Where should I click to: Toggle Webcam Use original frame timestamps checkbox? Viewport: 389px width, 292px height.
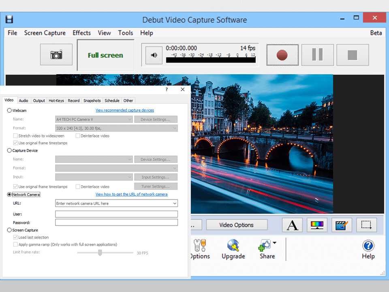[x=15, y=143]
